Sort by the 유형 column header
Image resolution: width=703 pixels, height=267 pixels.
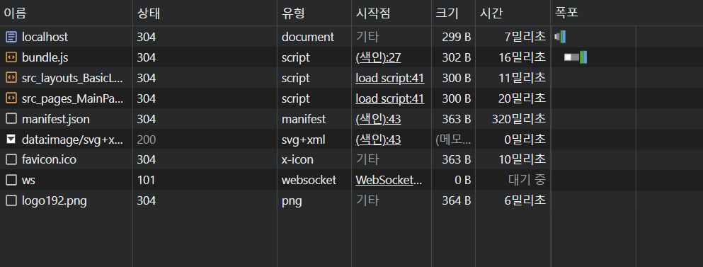tap(314, 13)
